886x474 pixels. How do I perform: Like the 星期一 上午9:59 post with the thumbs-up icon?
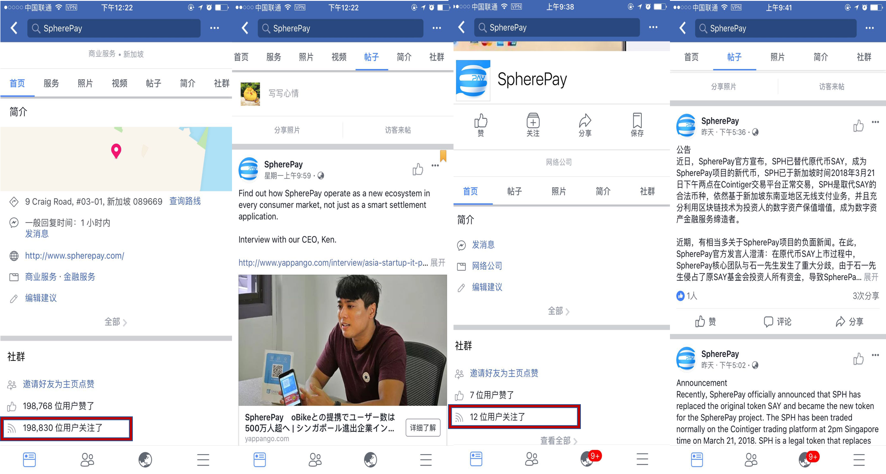coord(417,169)
